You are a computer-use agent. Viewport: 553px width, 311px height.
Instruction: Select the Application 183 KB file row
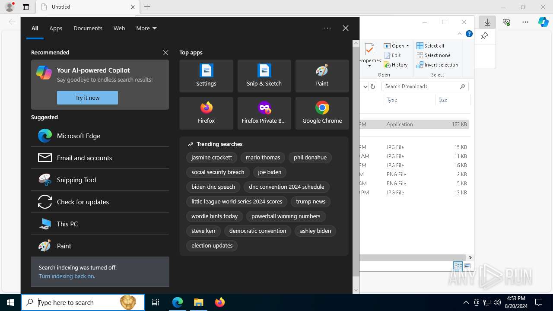414,124
